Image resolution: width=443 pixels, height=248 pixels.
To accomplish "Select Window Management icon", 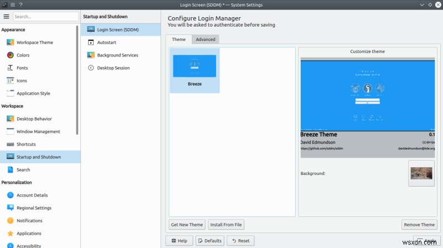I will point(11,131).
